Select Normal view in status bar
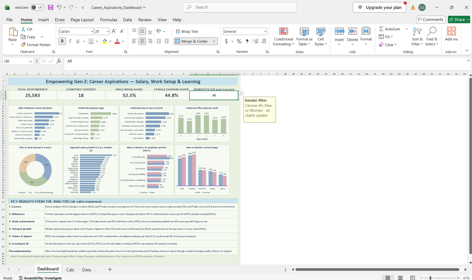This screenshot has width=472, height=280. (x=388, y=278)
